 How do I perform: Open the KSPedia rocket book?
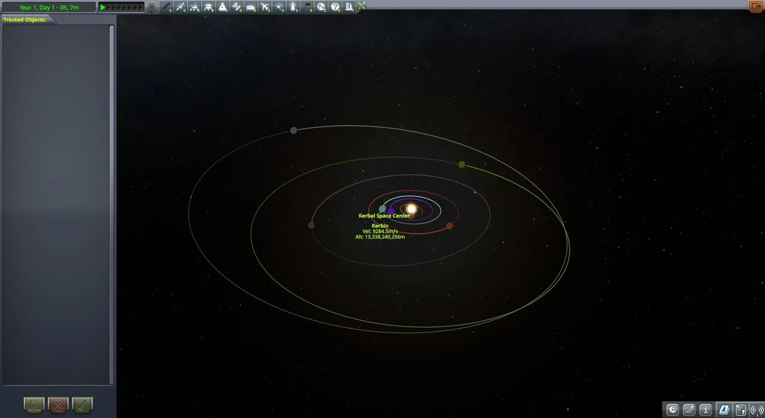click(724, 410)
